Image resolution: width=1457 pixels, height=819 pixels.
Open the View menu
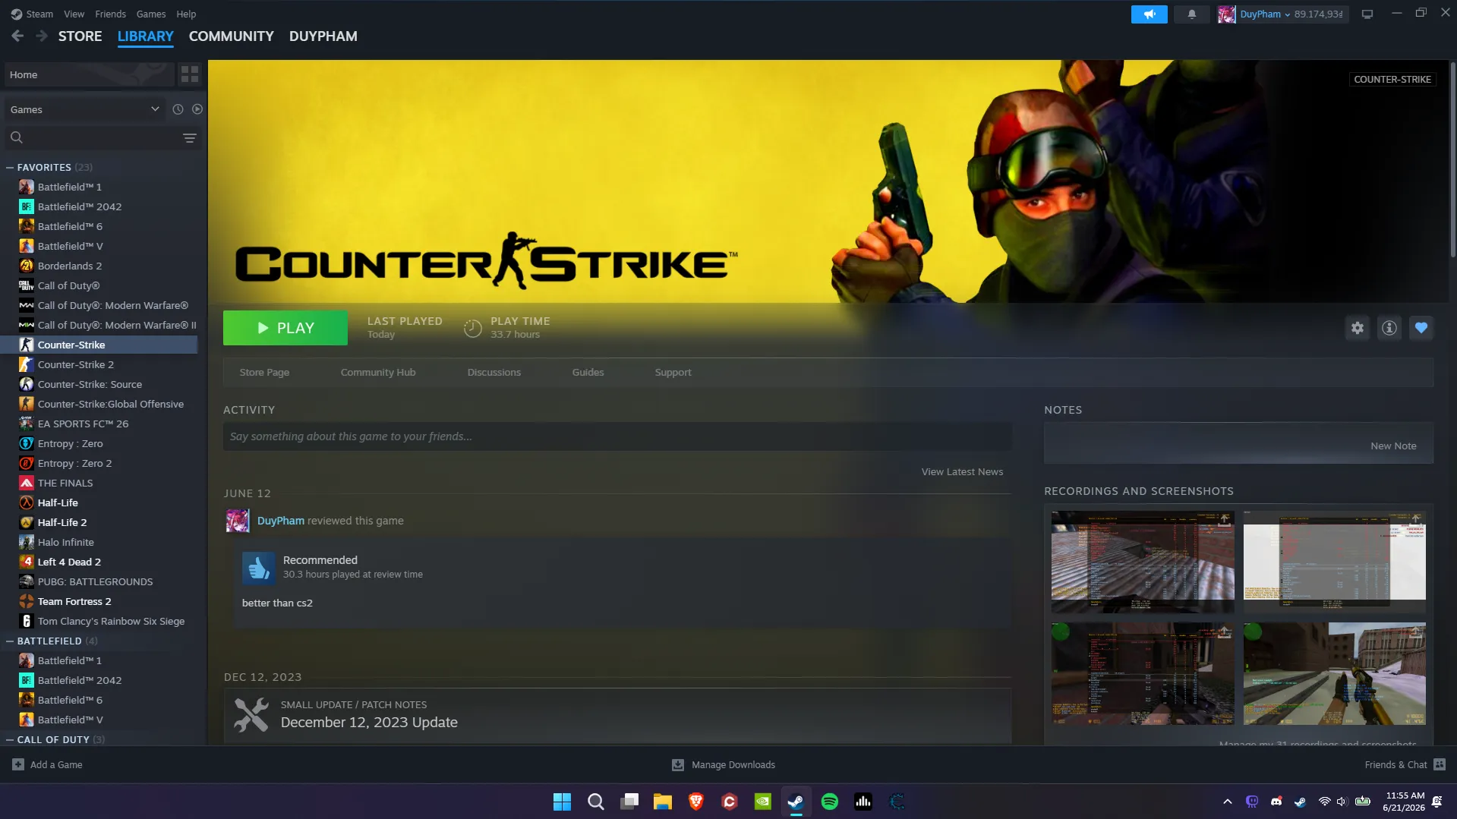pos(74,14)
